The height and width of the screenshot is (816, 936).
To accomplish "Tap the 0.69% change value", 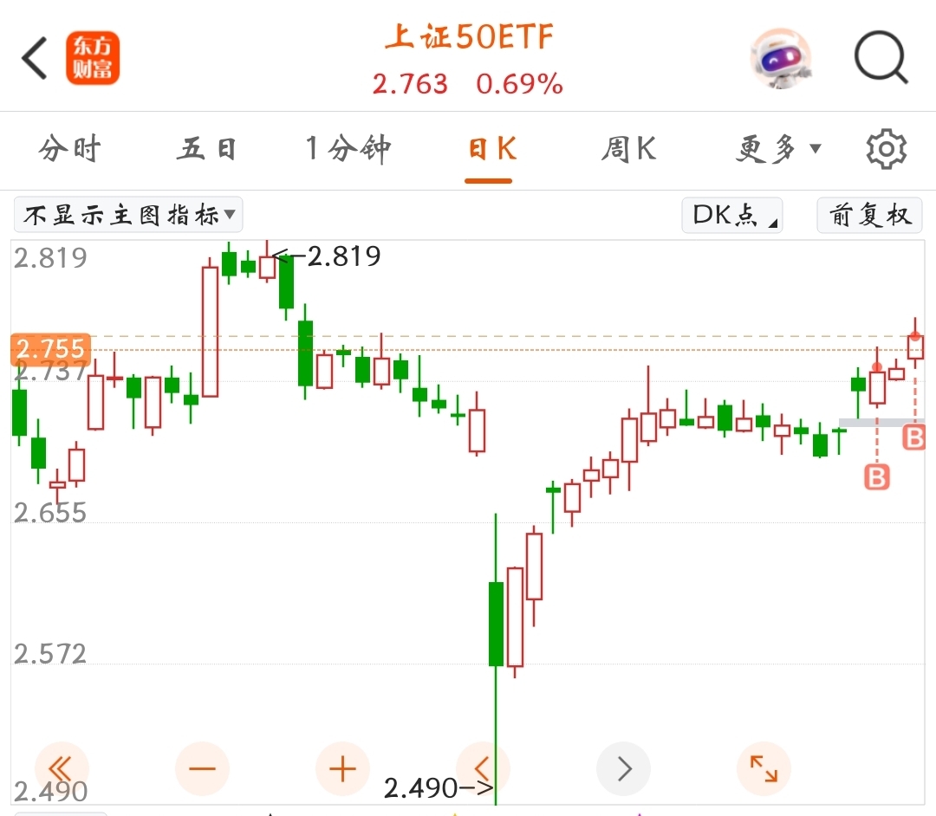I will [519, 84].
